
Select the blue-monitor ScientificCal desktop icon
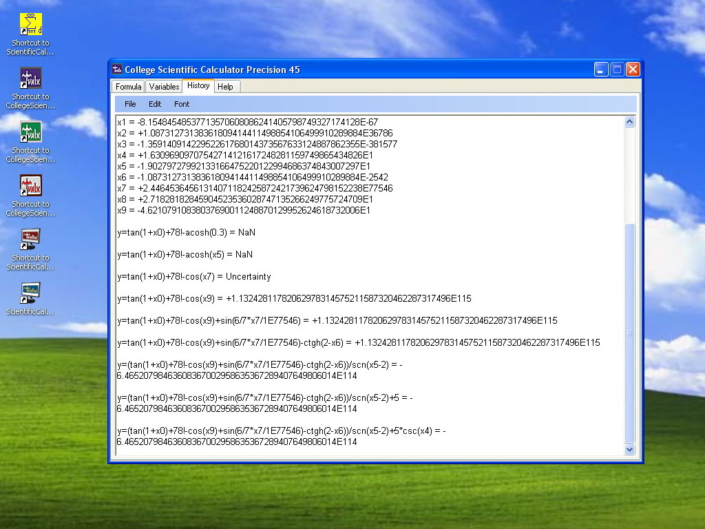point(30,293)
